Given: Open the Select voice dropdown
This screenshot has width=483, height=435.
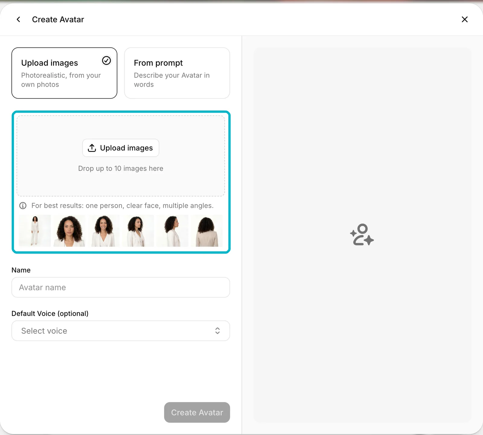Looking at the screenshot, I should tap(121, 331).
